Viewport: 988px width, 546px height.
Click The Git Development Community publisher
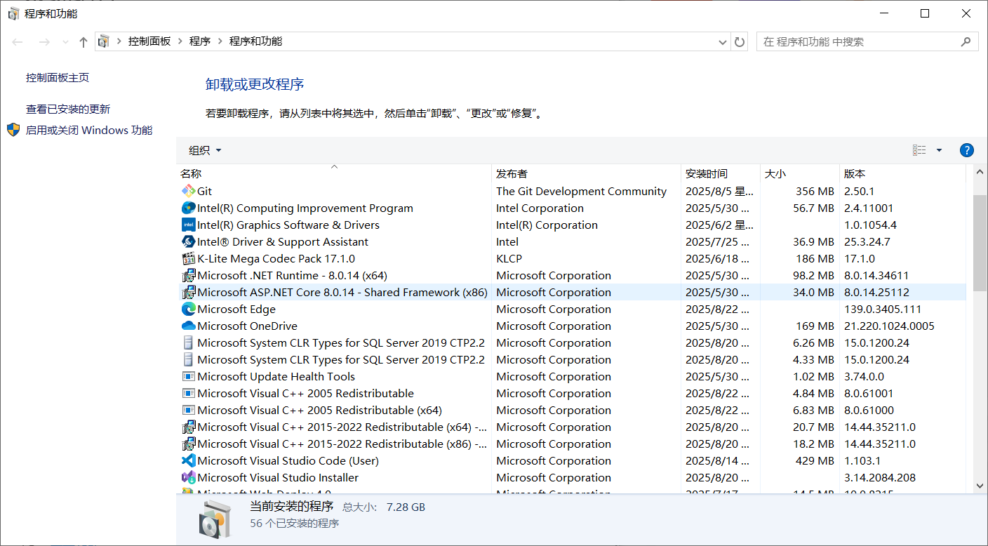[x=581, y=191]
